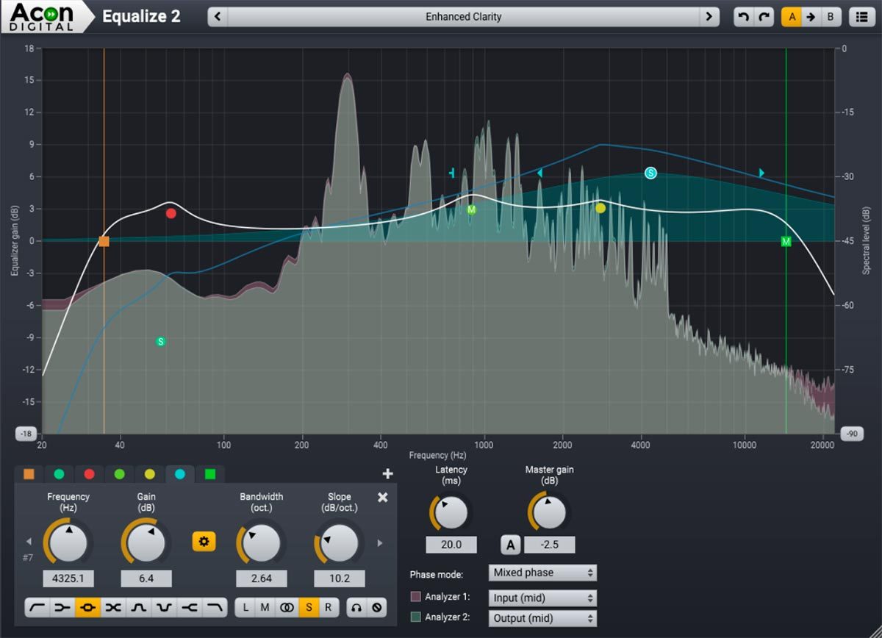The height and width of the screenshot is (638, 882).
Task: Select the peak filter type button
Action: click(88, 608)
